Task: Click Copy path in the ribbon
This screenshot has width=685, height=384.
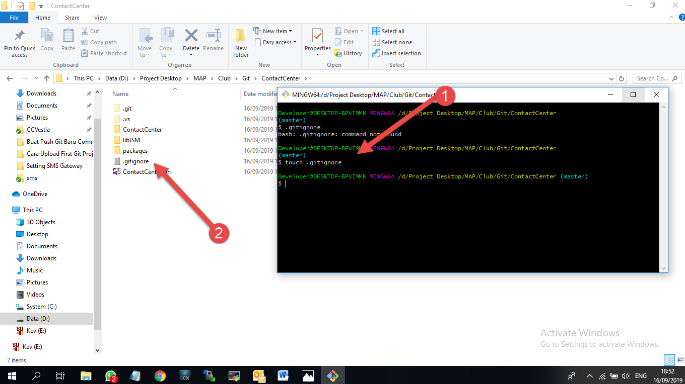Action: 99,42
